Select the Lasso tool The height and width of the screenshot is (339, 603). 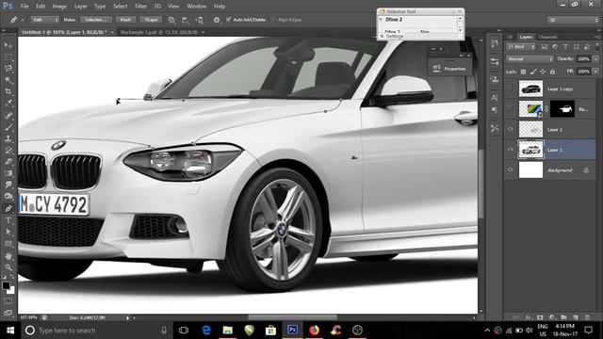[8, 69]
